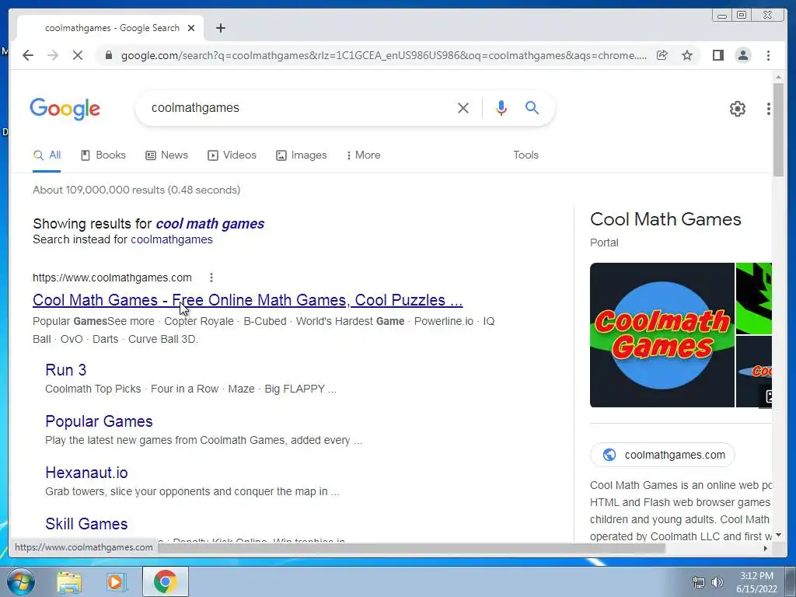Screen dimensions: 796x597
Task: Click the Google logo
Action: (65, 109)
